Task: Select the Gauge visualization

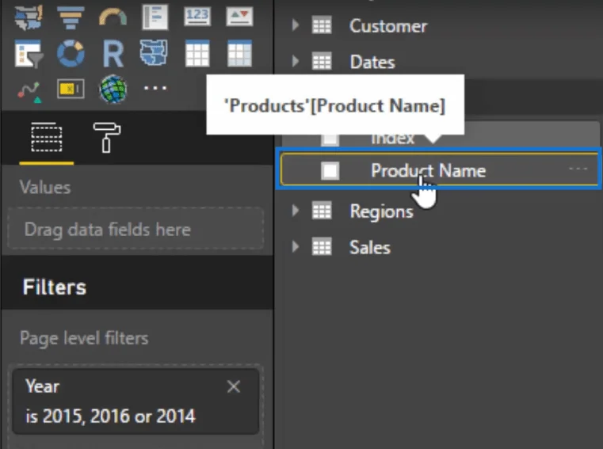Action: pyautogui.click(x=113, y=17)
